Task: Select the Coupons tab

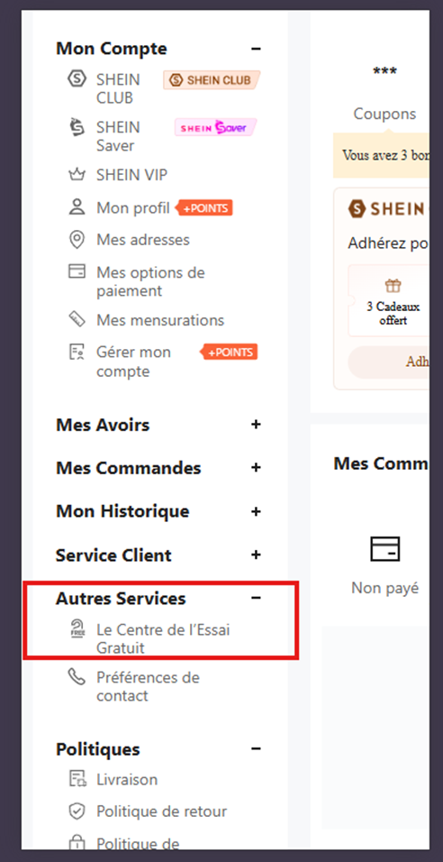Action: (384, 114)
